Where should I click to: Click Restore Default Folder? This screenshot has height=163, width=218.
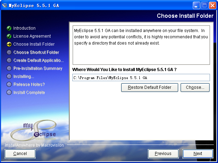(x=150, y=87)
